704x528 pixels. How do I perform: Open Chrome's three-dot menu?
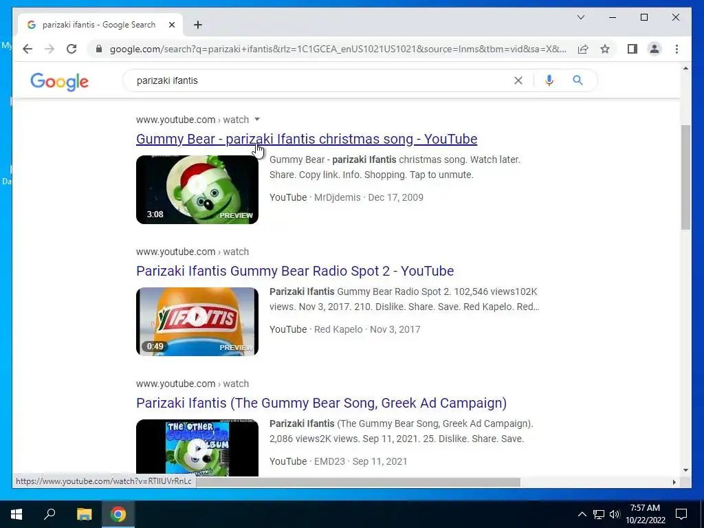coord(676,49)
